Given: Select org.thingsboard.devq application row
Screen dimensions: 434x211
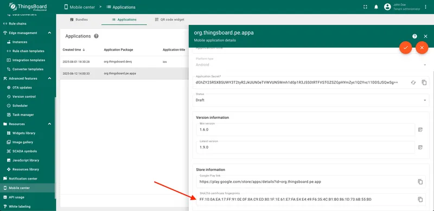Looking at the screenshot, I should coord(125,62).
